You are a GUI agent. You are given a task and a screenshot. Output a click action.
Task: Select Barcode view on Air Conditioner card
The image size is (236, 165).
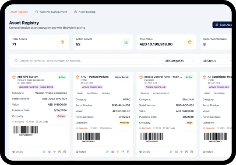coord(208,128)
